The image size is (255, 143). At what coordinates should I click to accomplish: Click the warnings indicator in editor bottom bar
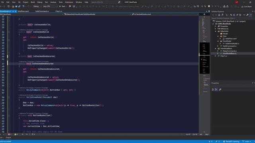point(16,134)
